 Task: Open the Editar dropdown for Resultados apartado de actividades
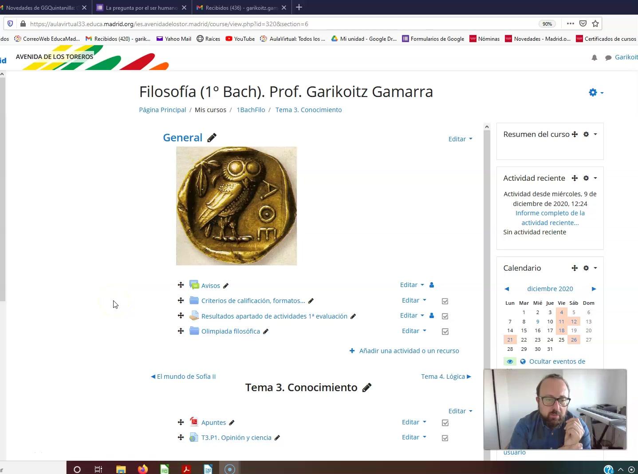click(x=412, y=315)
